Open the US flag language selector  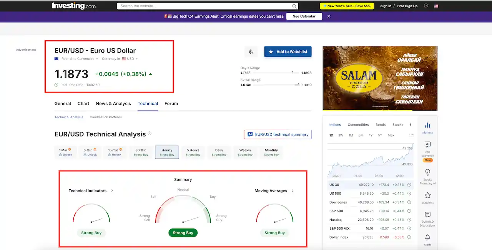click(436, 6)
